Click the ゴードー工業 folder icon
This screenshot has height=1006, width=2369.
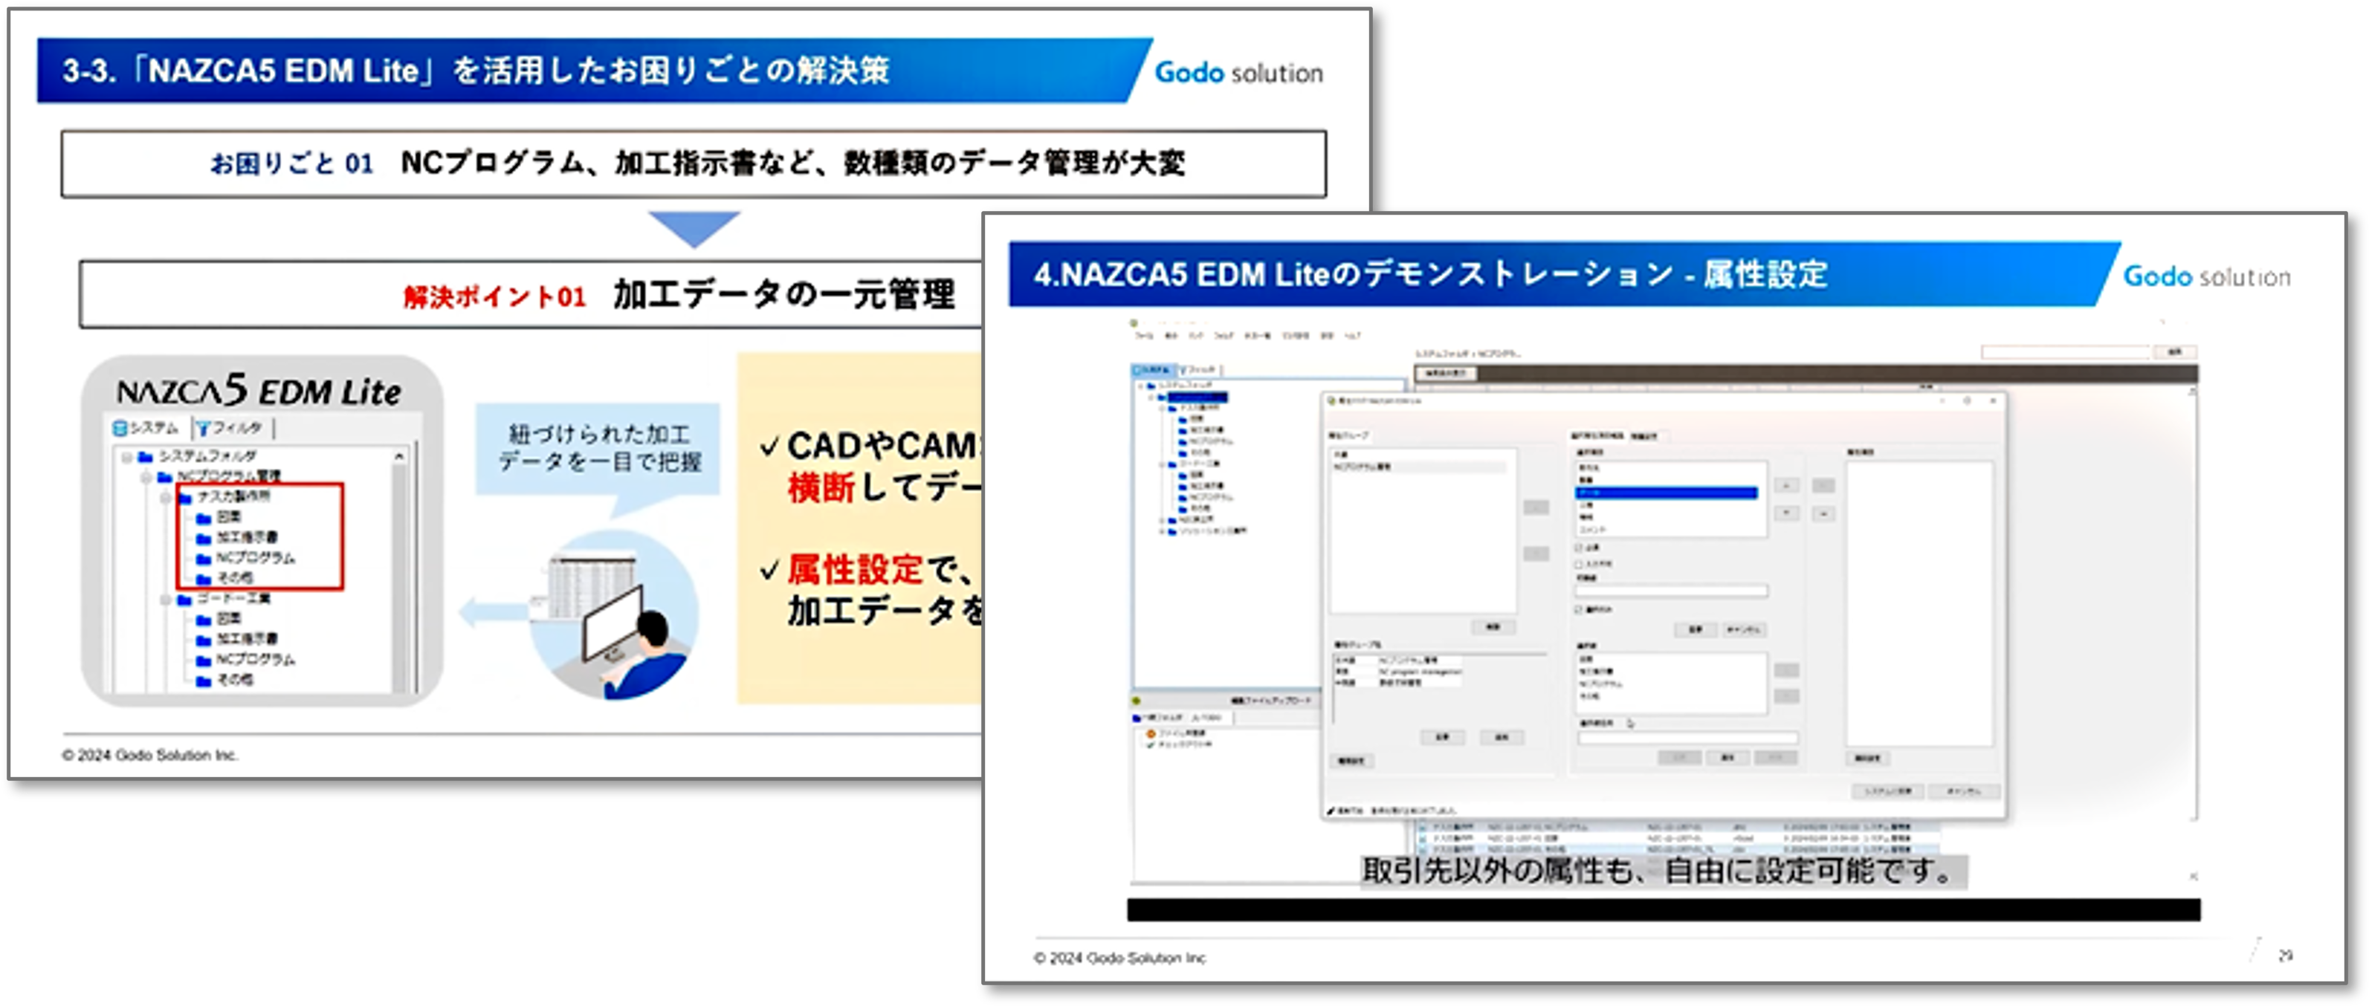tap(185, 600)
